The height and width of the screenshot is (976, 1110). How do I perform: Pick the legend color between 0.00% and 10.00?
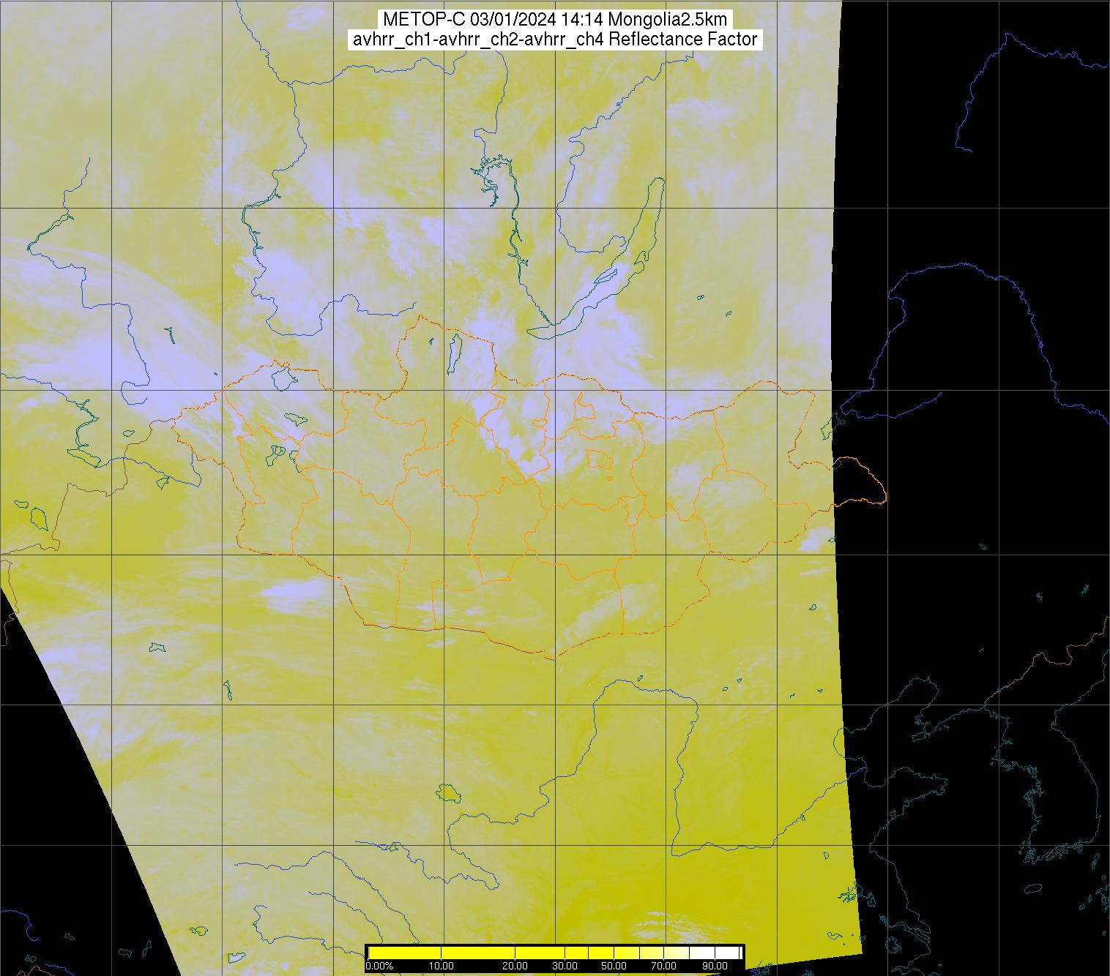click(405, 953)
